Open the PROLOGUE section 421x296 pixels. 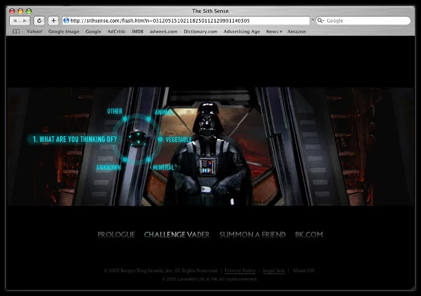tap(117, 235)
